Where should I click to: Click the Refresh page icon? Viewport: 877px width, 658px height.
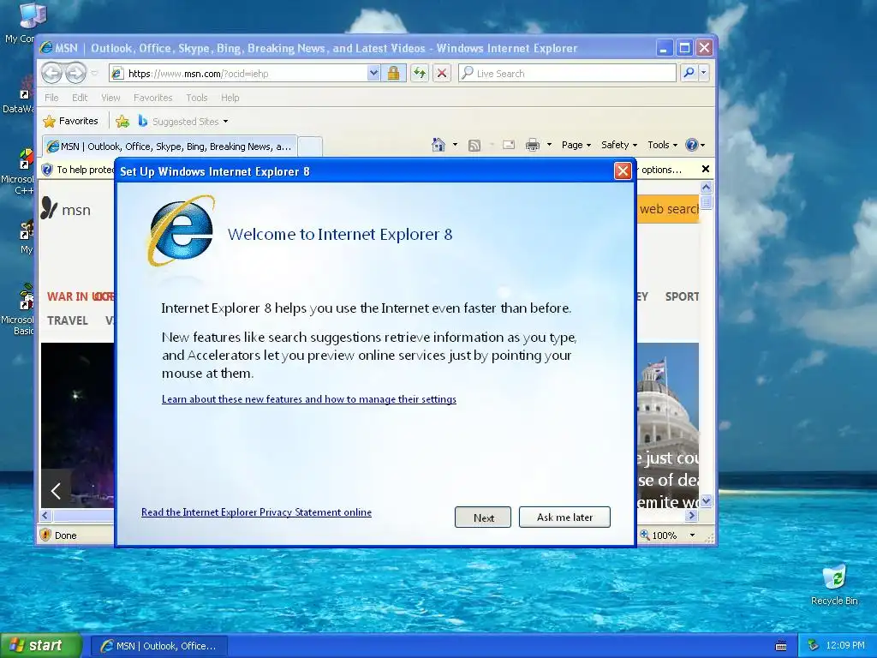tap(420, 74)
